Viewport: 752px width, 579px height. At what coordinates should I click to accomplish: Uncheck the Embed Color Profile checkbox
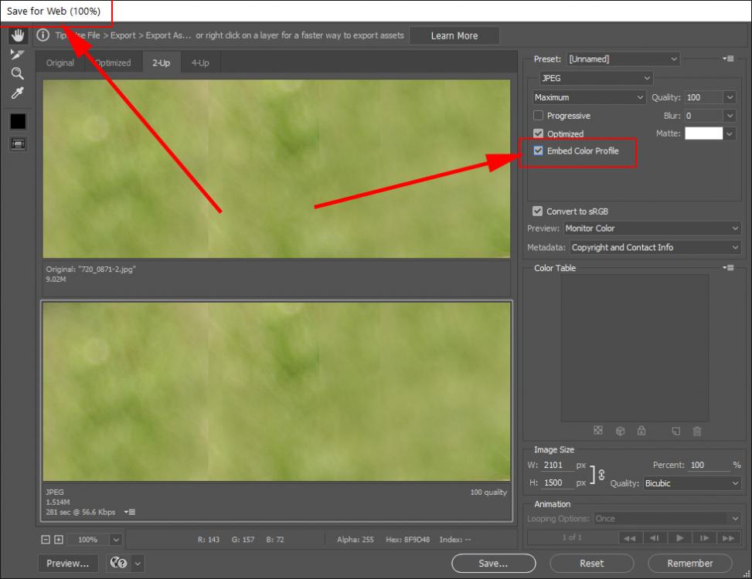(x=539, y=151)
